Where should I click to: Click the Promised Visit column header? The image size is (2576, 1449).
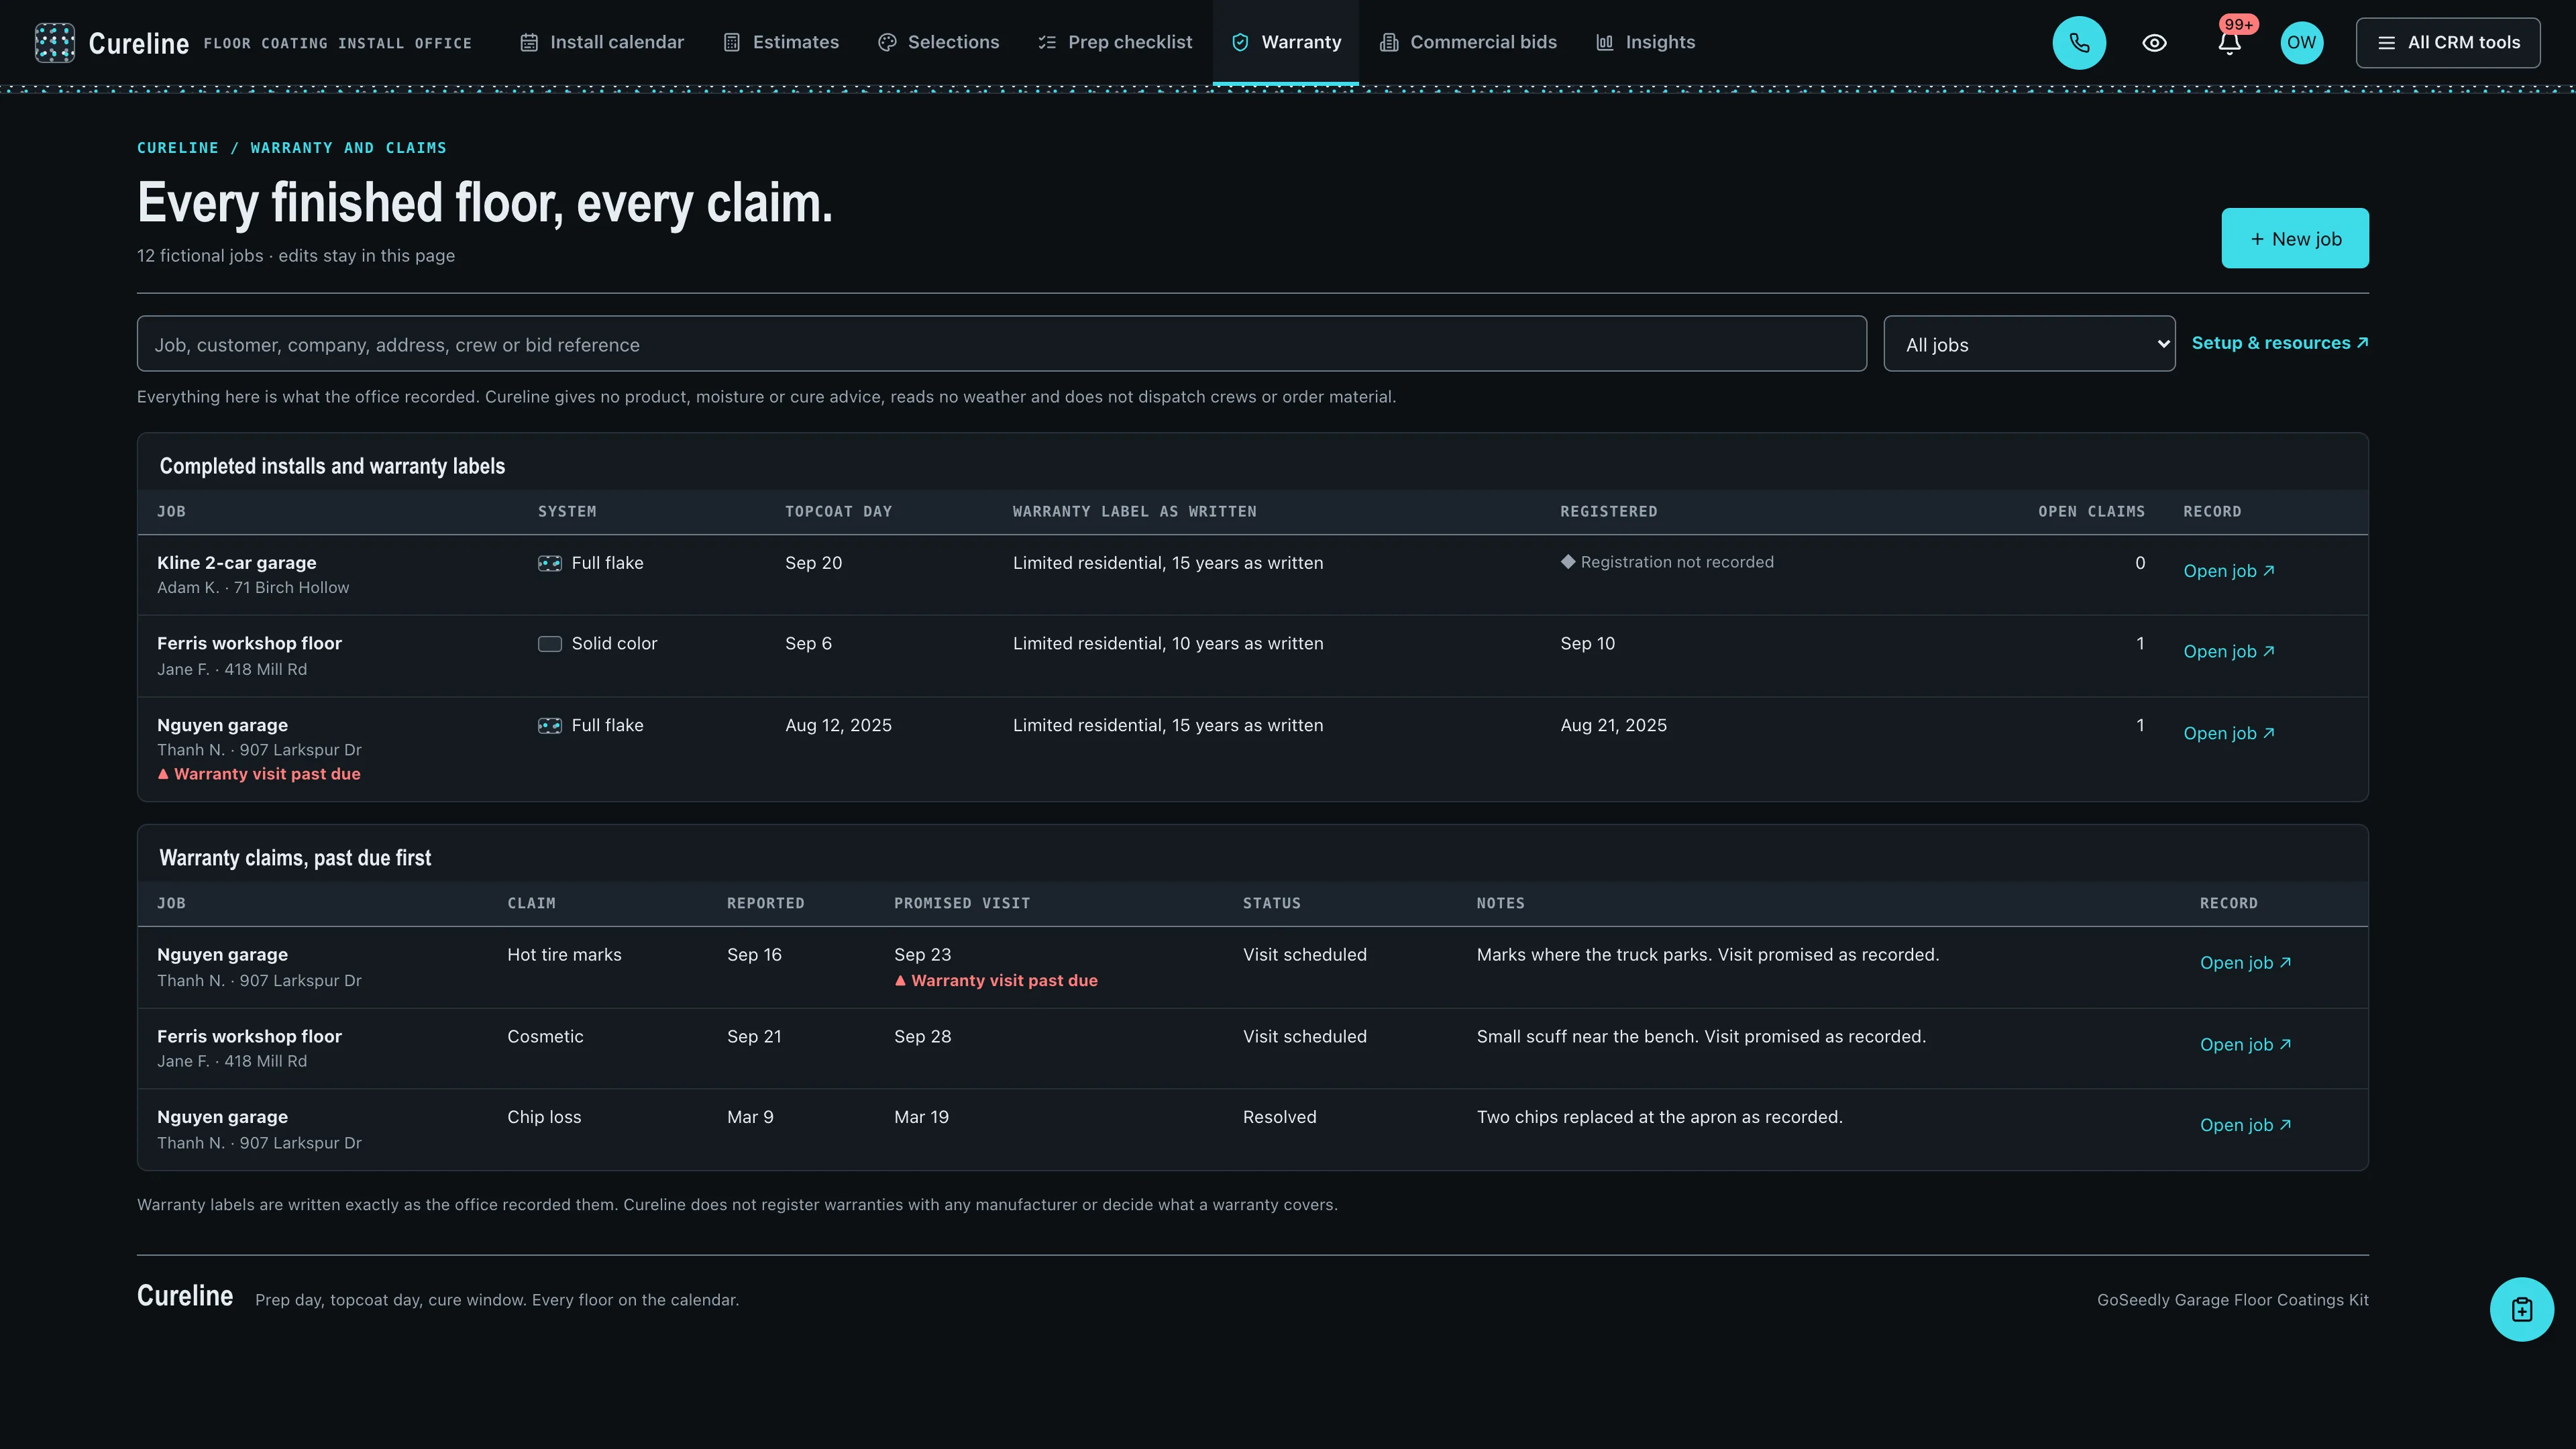961,903
